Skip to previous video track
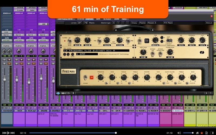 tap(4, 133)
